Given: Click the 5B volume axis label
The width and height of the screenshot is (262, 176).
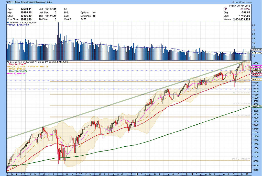Looking at the screenshot, I should [254, 39].
